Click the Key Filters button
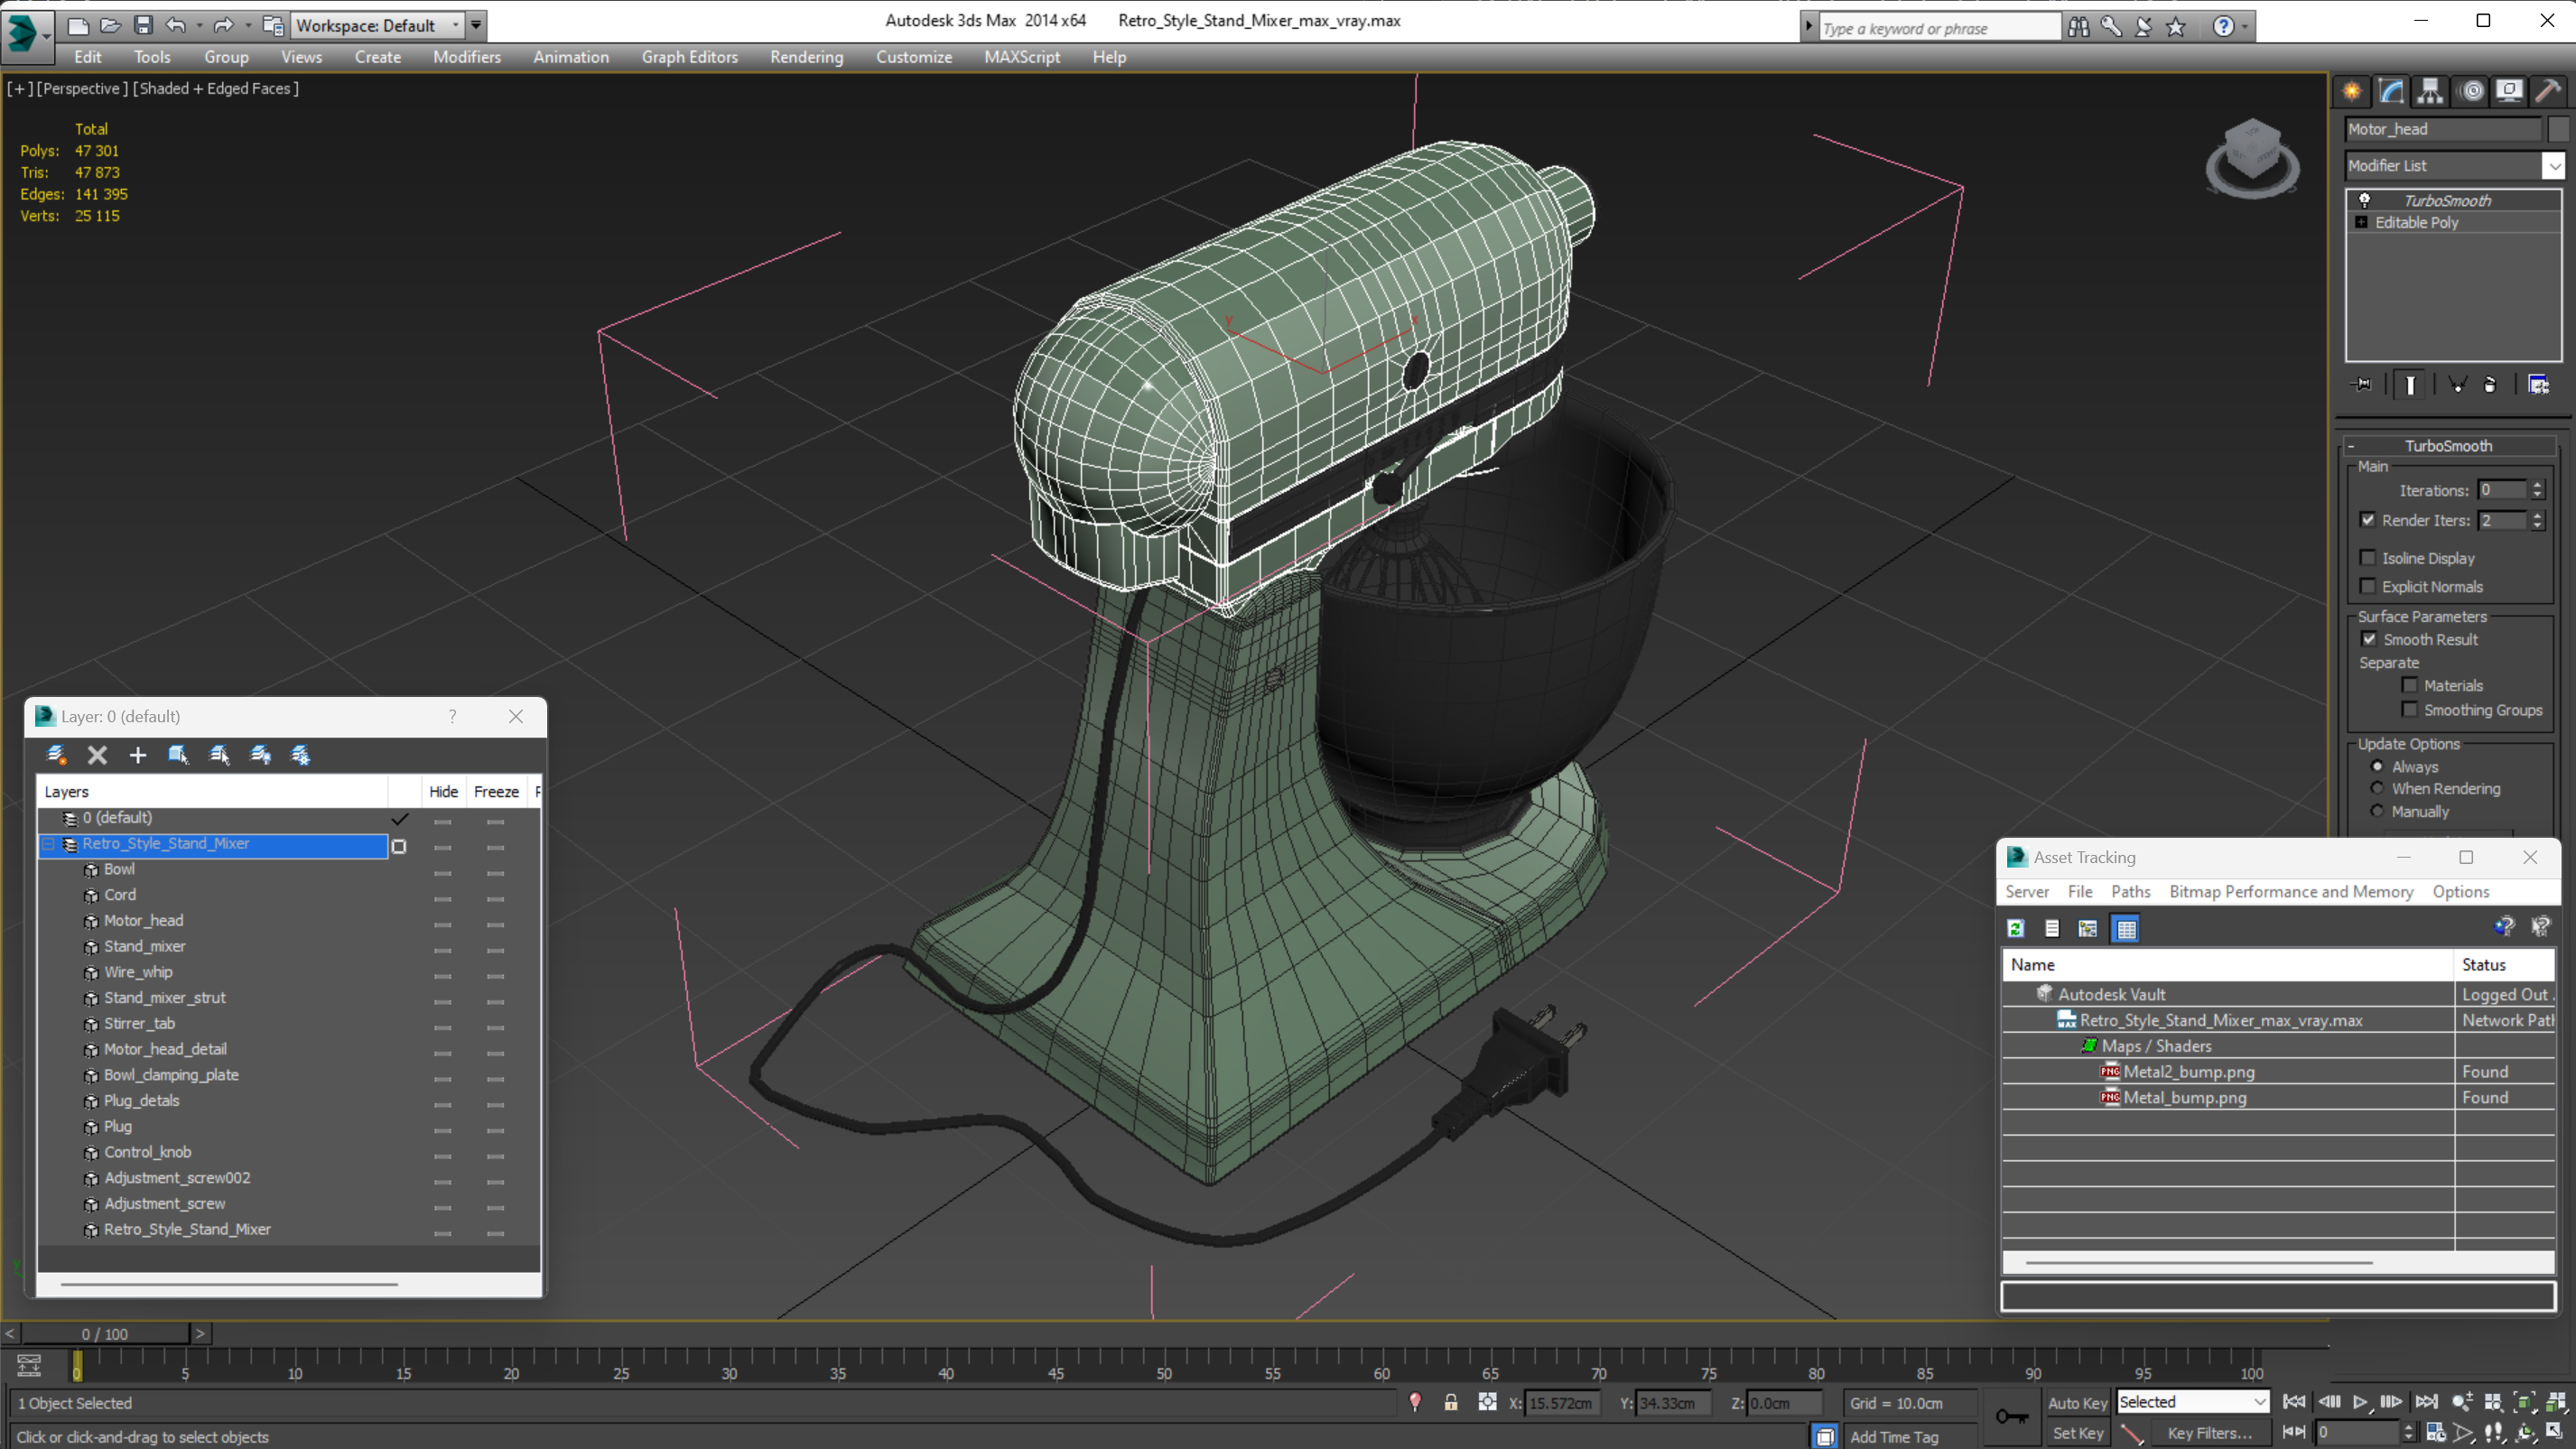 pyautogui.click(x=2209, y=1433)
